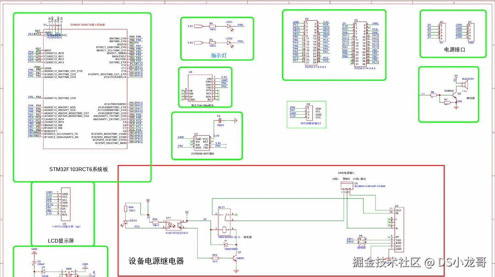
Task: Click the 'PA8' net label after LED1
Action: (240, 25)
